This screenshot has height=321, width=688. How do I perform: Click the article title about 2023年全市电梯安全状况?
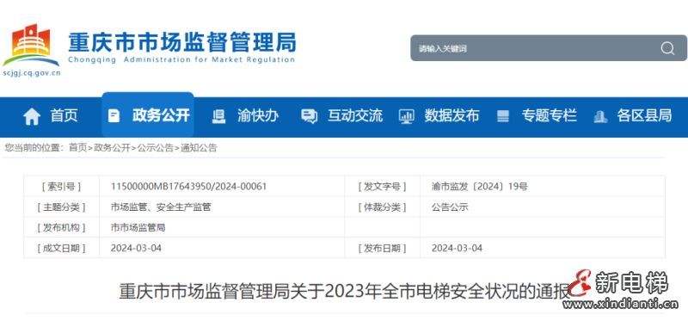[345, 292]
